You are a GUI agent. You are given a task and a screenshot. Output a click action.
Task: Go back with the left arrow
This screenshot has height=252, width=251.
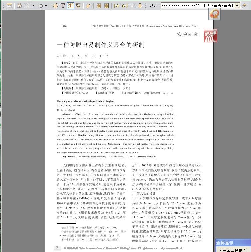click(28, 6)
